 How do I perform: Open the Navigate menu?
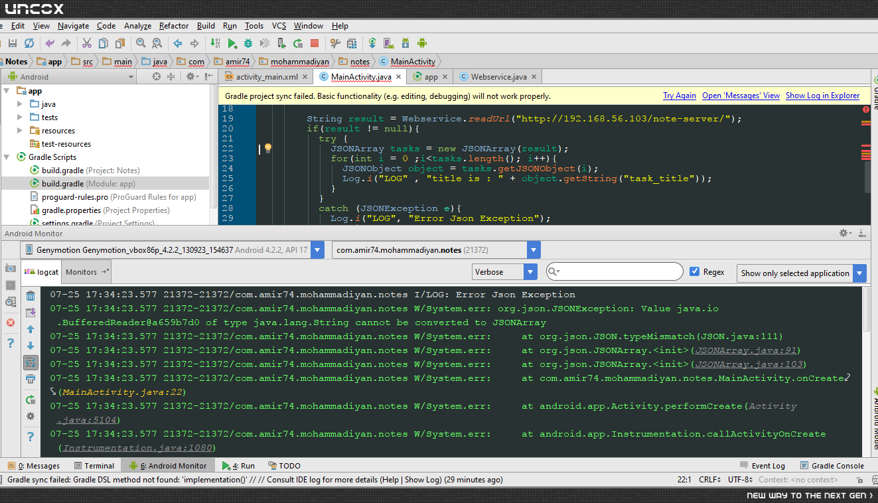(73, 26)
